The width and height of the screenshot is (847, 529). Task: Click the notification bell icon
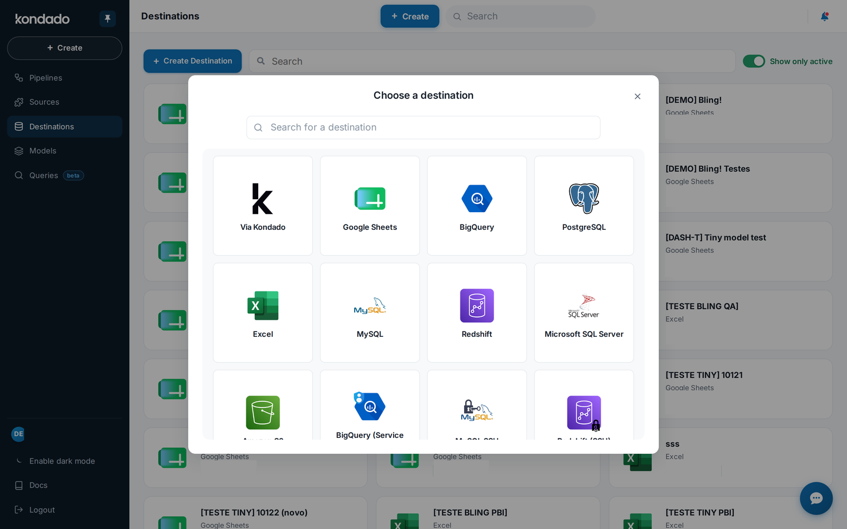[825, 16]
